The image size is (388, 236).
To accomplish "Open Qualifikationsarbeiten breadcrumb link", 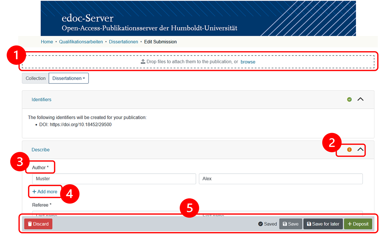I will tap(81, 42).
